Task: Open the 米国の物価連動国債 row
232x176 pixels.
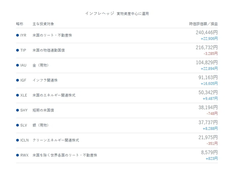Action: pyautogui.click(x=117, y=50)
